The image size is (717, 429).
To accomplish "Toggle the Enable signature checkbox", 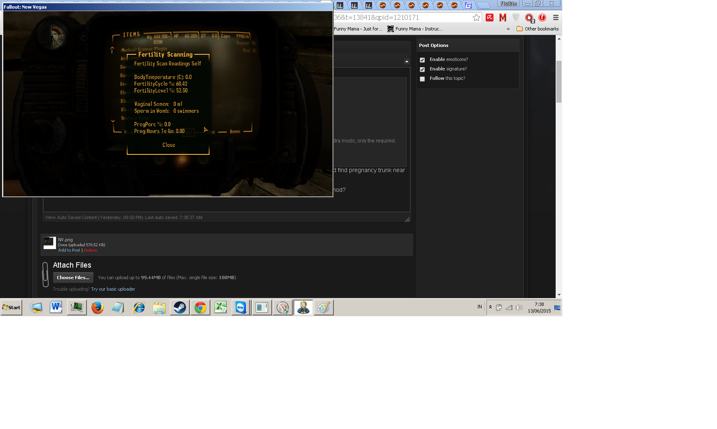I will [422, 69].
